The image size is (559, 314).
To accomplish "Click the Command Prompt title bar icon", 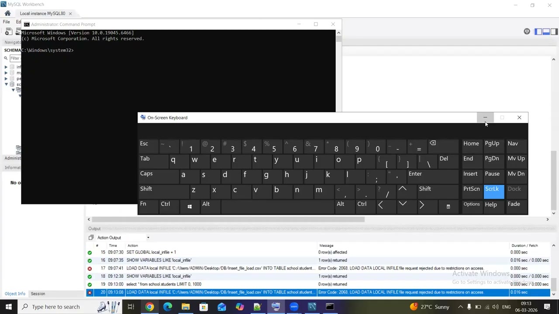I will tap(27, 24).
